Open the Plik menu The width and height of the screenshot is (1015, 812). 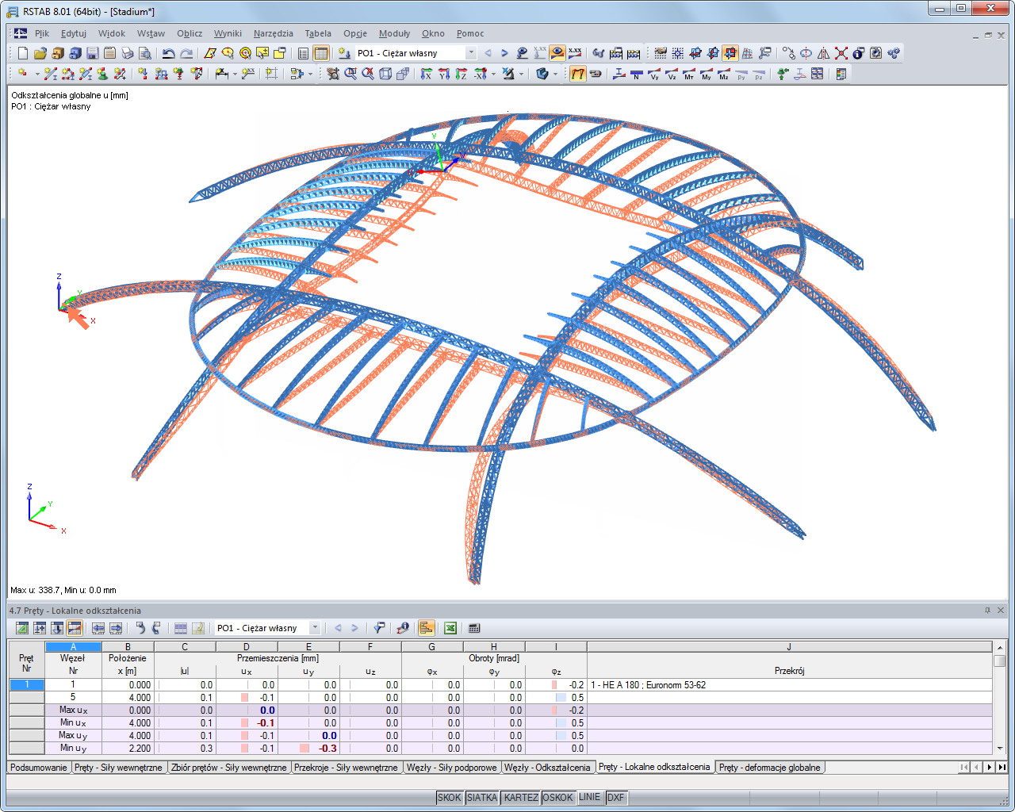click(42, 33)
